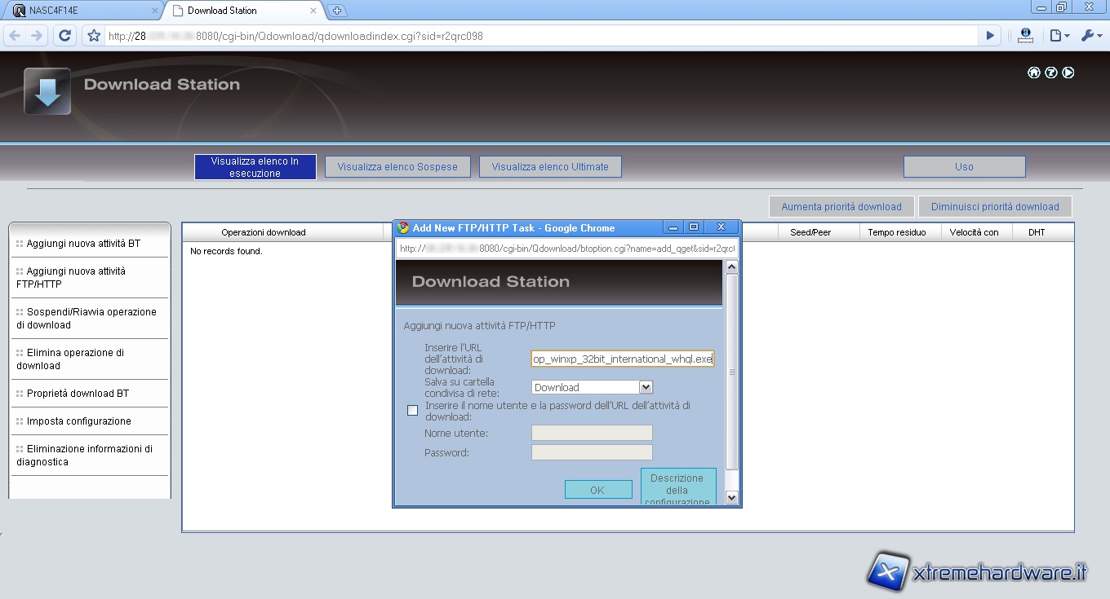Click the Download Station arrow logo

[47, 91]
